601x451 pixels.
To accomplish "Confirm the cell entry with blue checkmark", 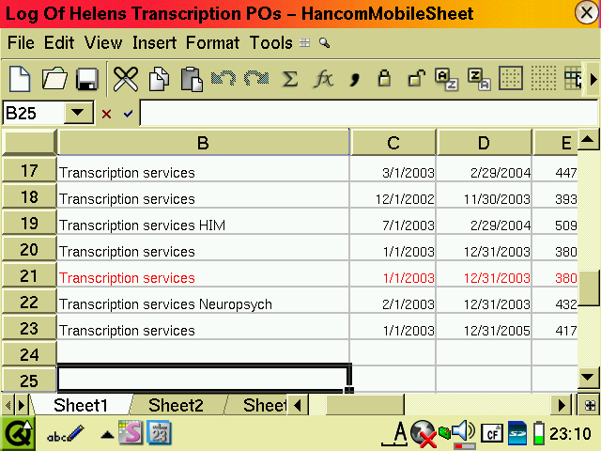I will (128, 114).
